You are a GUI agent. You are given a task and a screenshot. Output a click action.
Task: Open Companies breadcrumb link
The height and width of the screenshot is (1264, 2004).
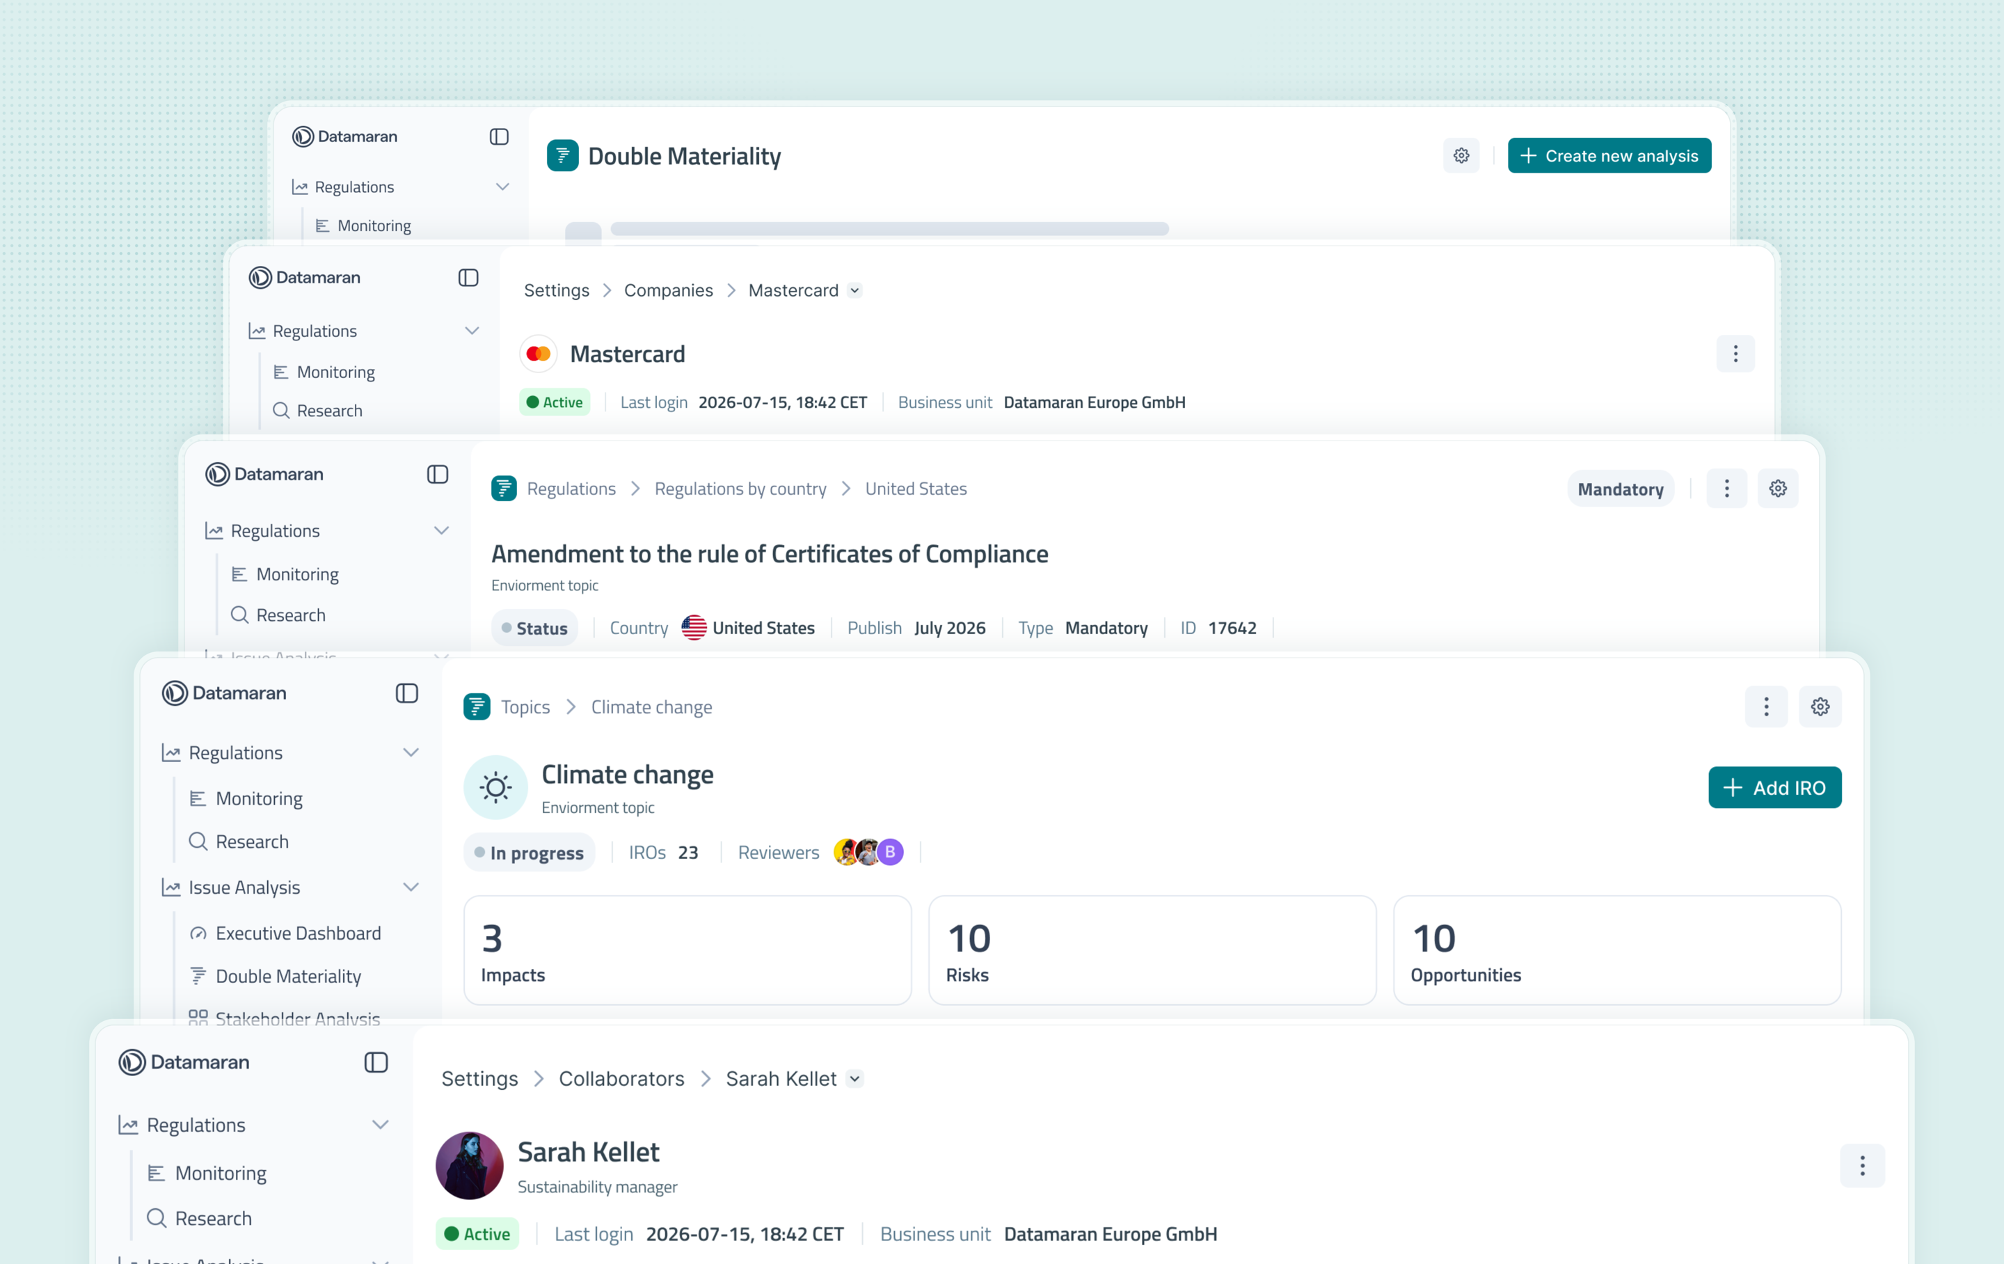668,291
